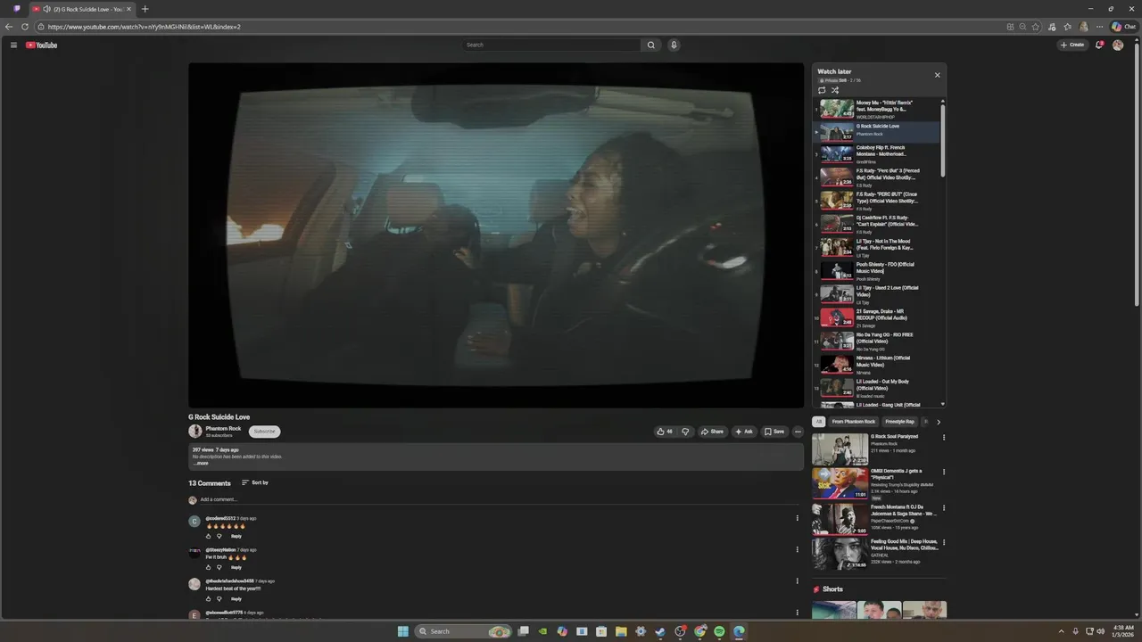
Task: Open YouTube notifications bell
Action: 1099,45
